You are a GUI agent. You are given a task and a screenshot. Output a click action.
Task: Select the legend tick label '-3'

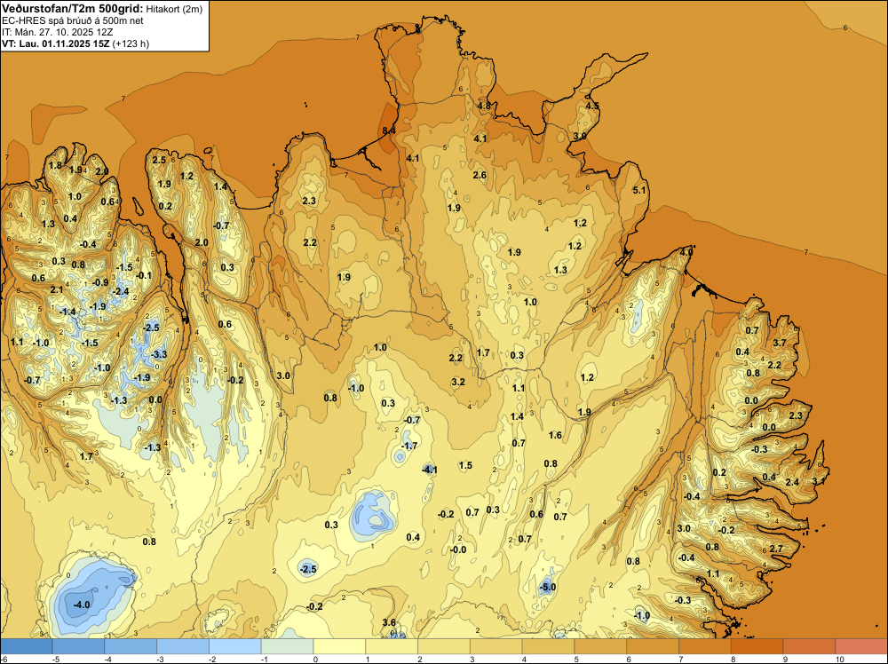160,659
